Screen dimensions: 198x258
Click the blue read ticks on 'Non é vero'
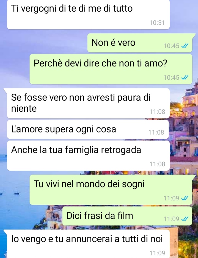(x=185, y=46)
